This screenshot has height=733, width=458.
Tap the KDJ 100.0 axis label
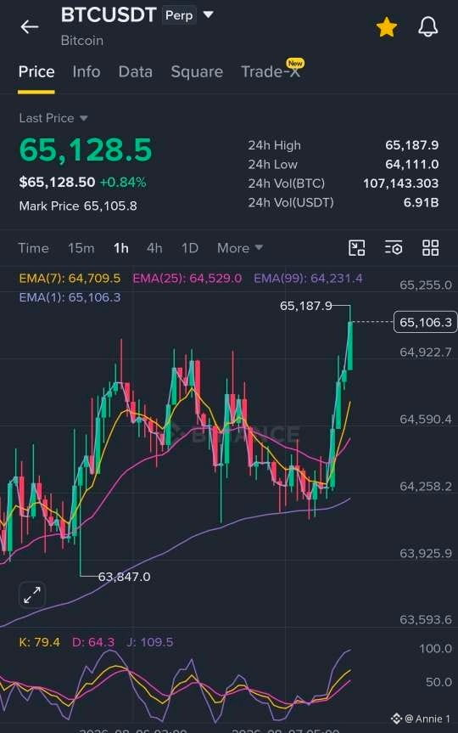(435, 649)
